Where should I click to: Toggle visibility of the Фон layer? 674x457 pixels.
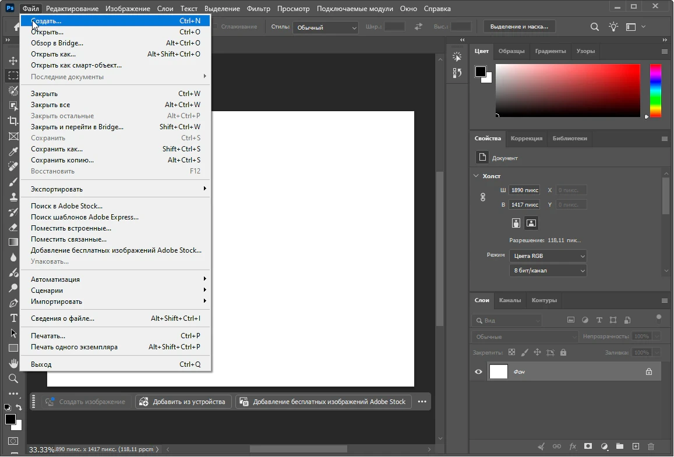click(478, 371)
